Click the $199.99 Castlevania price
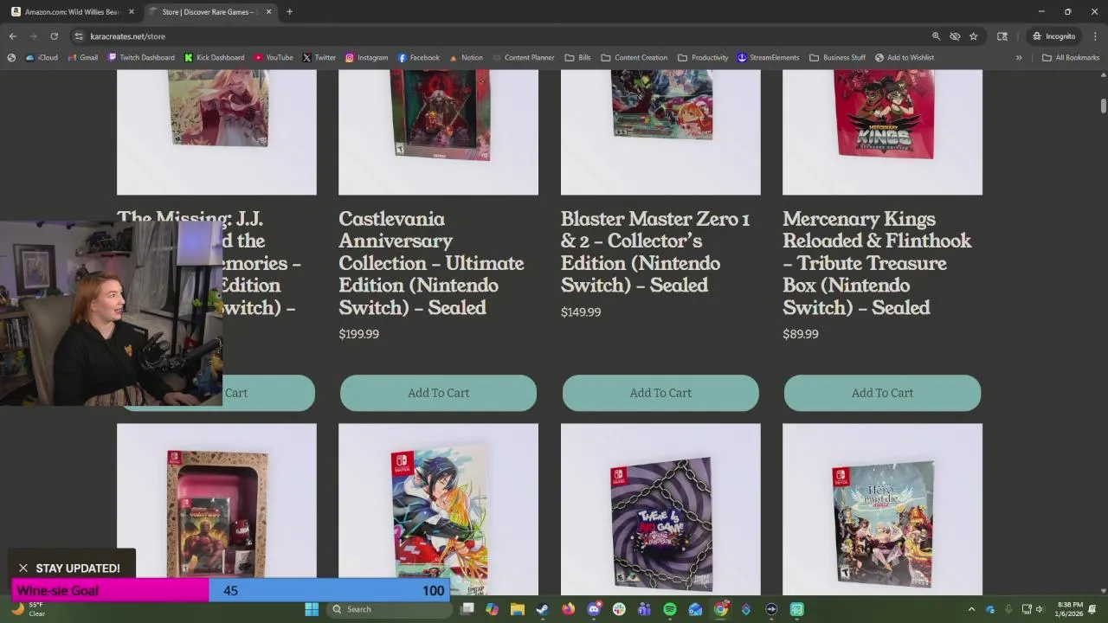The image size is (1108, 623). tap(359, 334)
